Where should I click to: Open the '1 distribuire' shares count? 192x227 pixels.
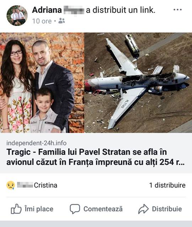click(167, 185)
